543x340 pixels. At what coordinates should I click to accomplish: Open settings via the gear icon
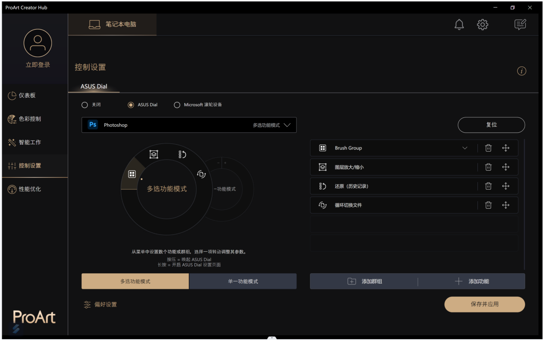click(483, 25)
